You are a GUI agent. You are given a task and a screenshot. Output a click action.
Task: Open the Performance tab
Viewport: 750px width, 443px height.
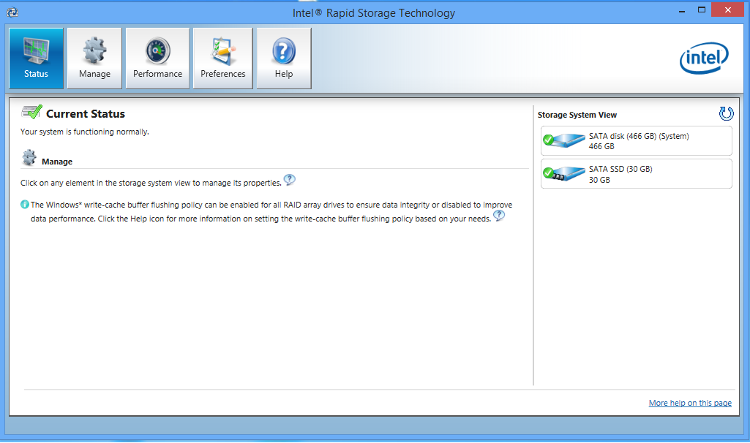157,58
